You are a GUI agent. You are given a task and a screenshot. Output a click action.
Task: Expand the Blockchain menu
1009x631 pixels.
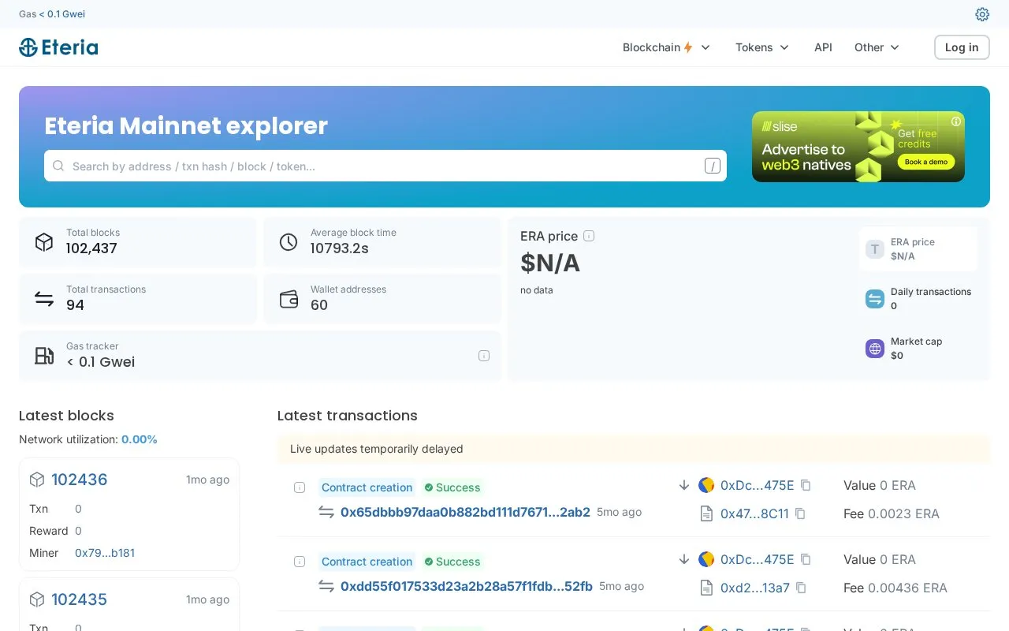(666, 47)
